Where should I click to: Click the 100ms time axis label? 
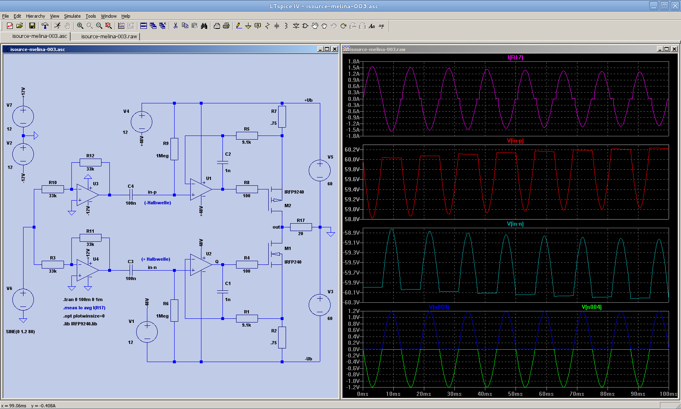(668, 394)
